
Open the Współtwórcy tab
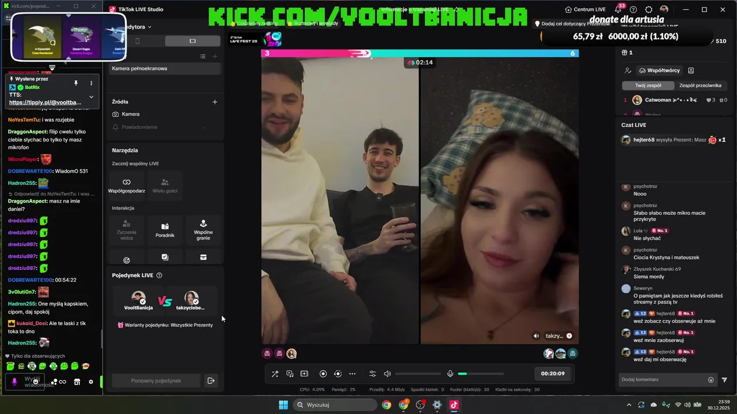tap(659, 71)
